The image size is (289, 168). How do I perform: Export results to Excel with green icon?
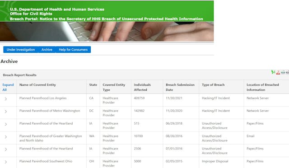click(x=273, y=72)
